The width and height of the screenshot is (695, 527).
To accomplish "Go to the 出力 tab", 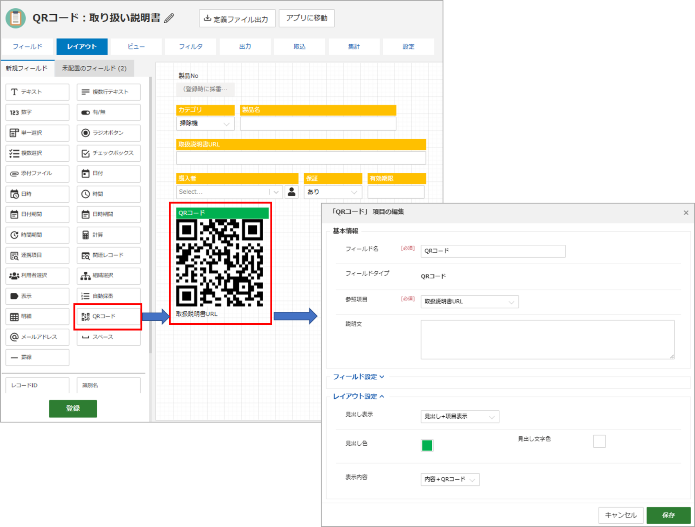I will coord(245,47).
